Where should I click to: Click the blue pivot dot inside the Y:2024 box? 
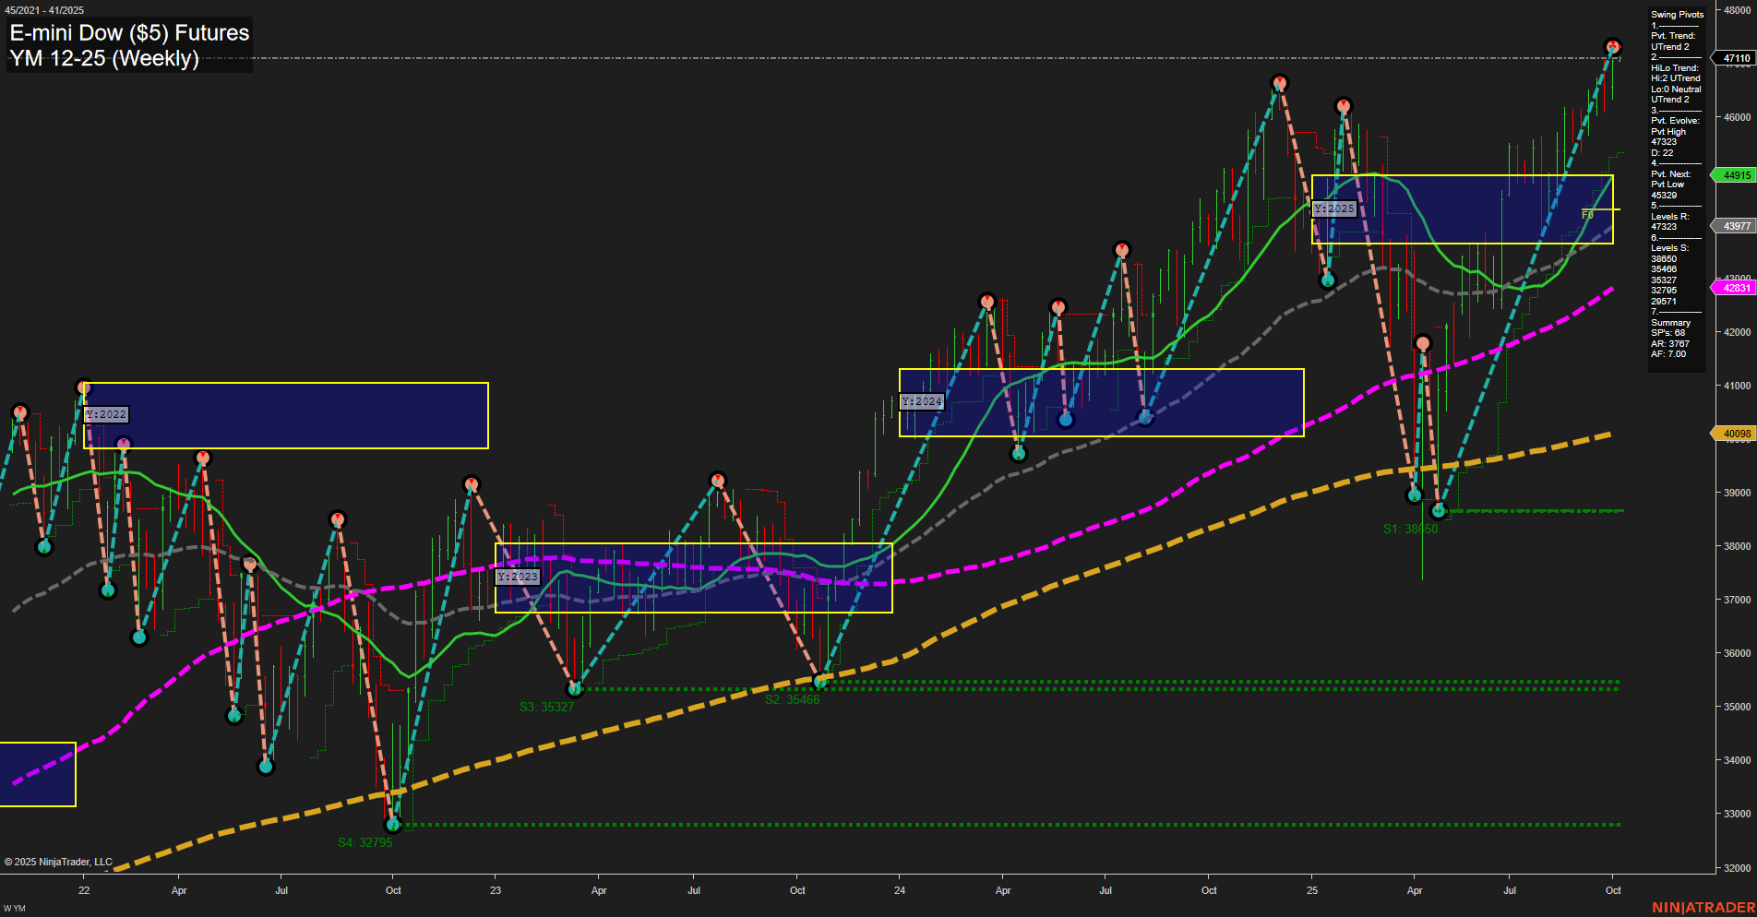click(1066, 419)
